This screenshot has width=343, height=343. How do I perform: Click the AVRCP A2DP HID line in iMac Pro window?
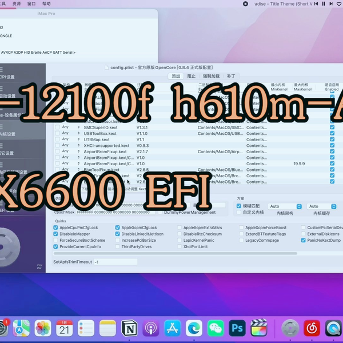pyautogui.click(x=38, y=53)
